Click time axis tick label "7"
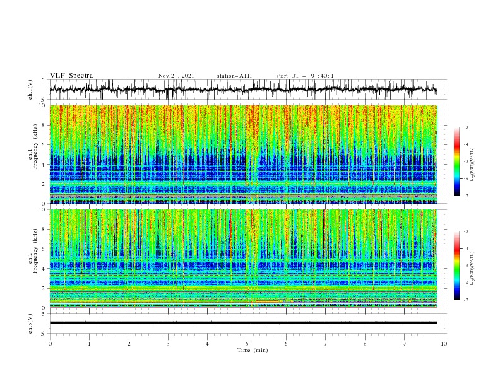500x386 pixels. (326, 344)
